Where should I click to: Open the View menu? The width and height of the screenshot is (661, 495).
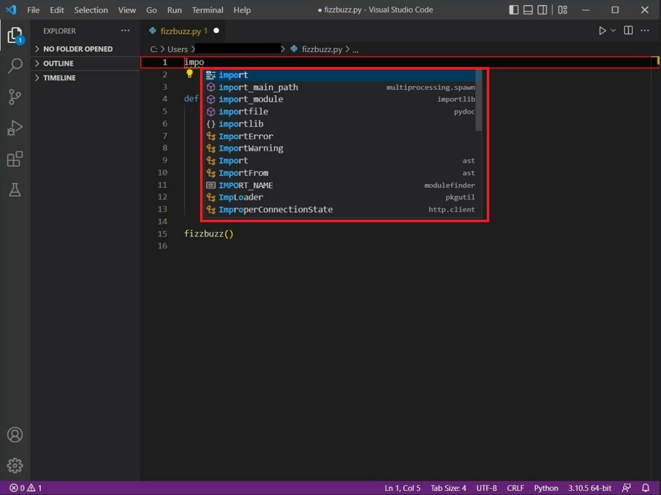pyautogui.click(x=127, y=10)
